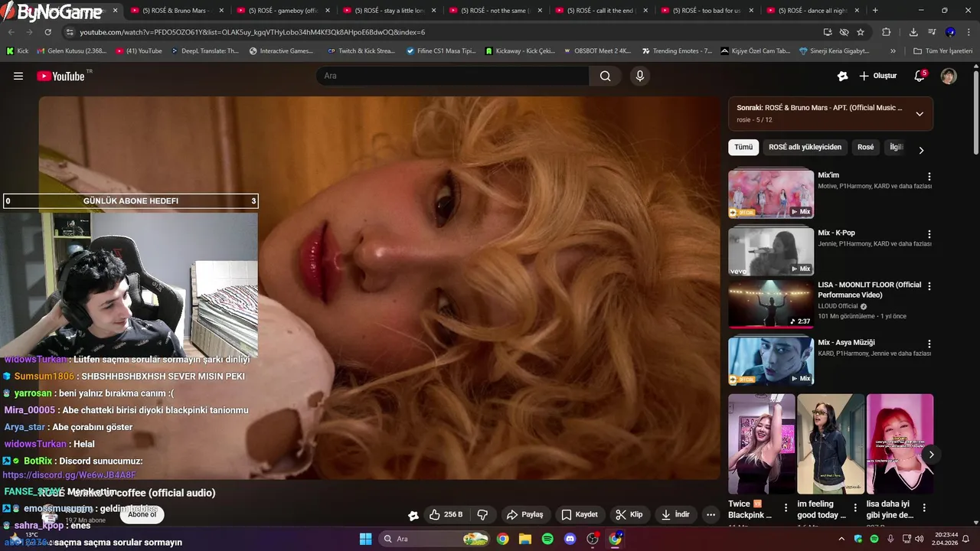Dislike the video with thumbs-down
The image size is (980, 551).
[482, 514]
